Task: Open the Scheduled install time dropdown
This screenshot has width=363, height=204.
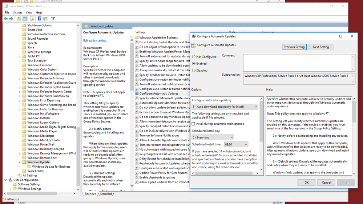Action: coord(236,144)
